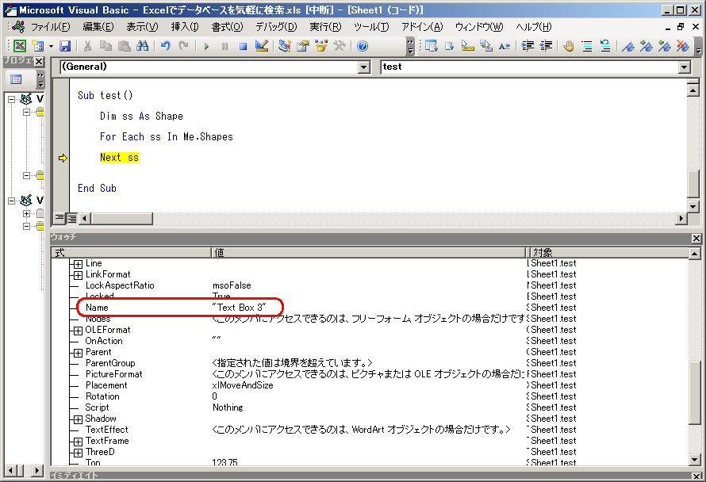Screen dimensions: 706x482
Task: Switch to Procedure View button
Action: click(59, 218)
